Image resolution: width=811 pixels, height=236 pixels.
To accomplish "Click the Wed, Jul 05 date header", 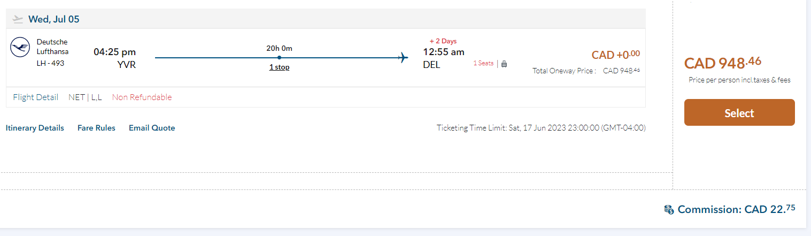I will [53, 19].
